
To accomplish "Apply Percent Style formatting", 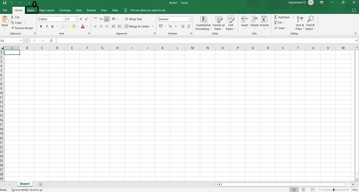I will click(170, 27).
